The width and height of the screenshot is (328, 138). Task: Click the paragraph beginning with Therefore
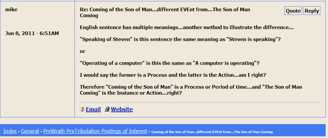point(191,90)
